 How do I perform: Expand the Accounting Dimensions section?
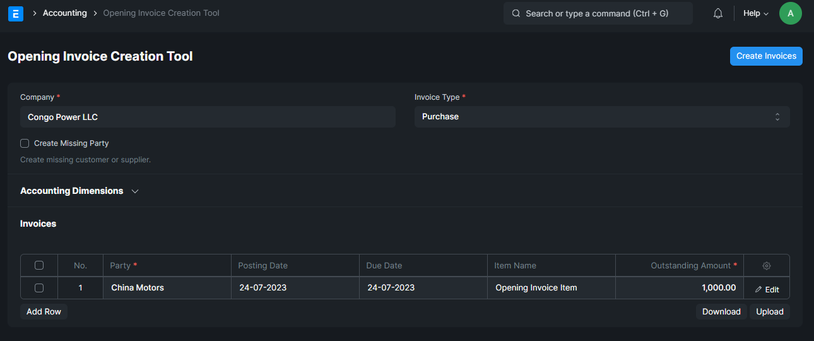pos(80,191)
